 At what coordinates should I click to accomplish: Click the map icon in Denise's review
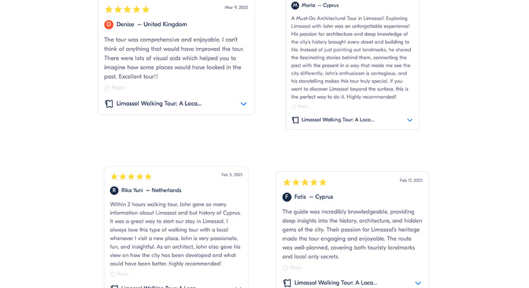pos(109,104)
